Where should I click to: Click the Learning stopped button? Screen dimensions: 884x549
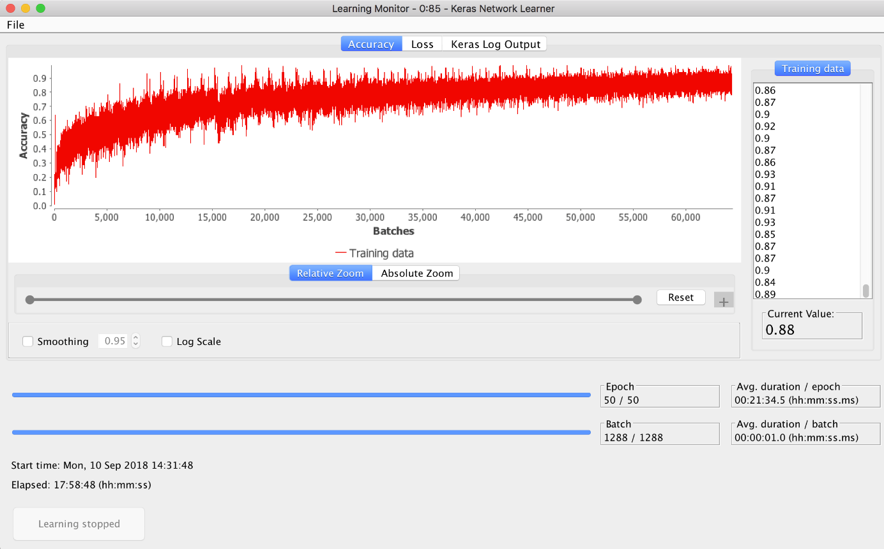79,524
